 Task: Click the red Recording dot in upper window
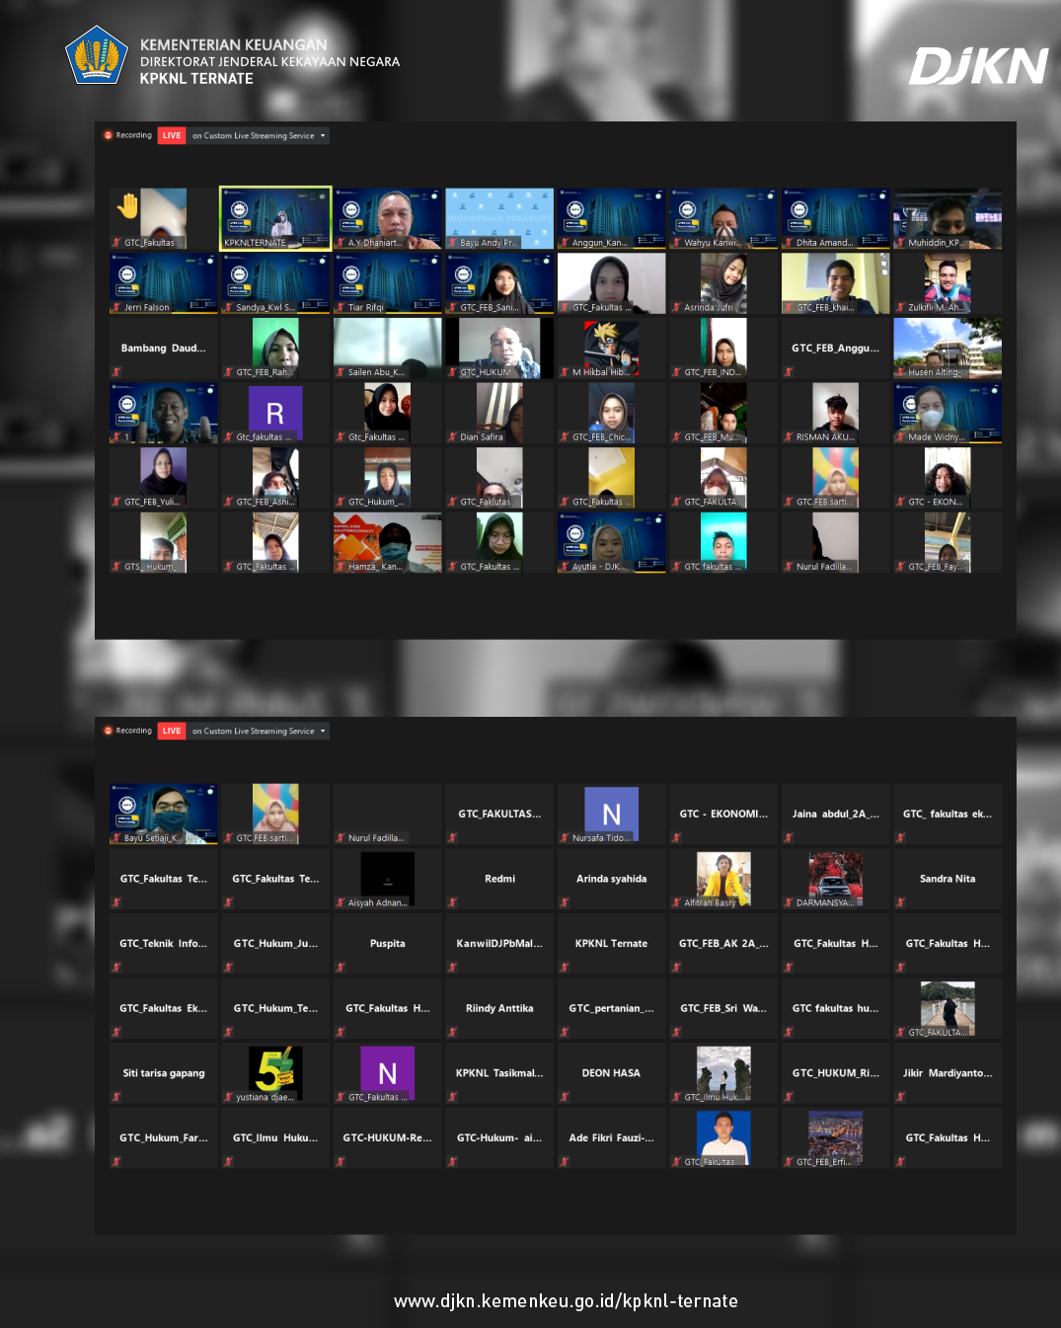pos(109,135)
